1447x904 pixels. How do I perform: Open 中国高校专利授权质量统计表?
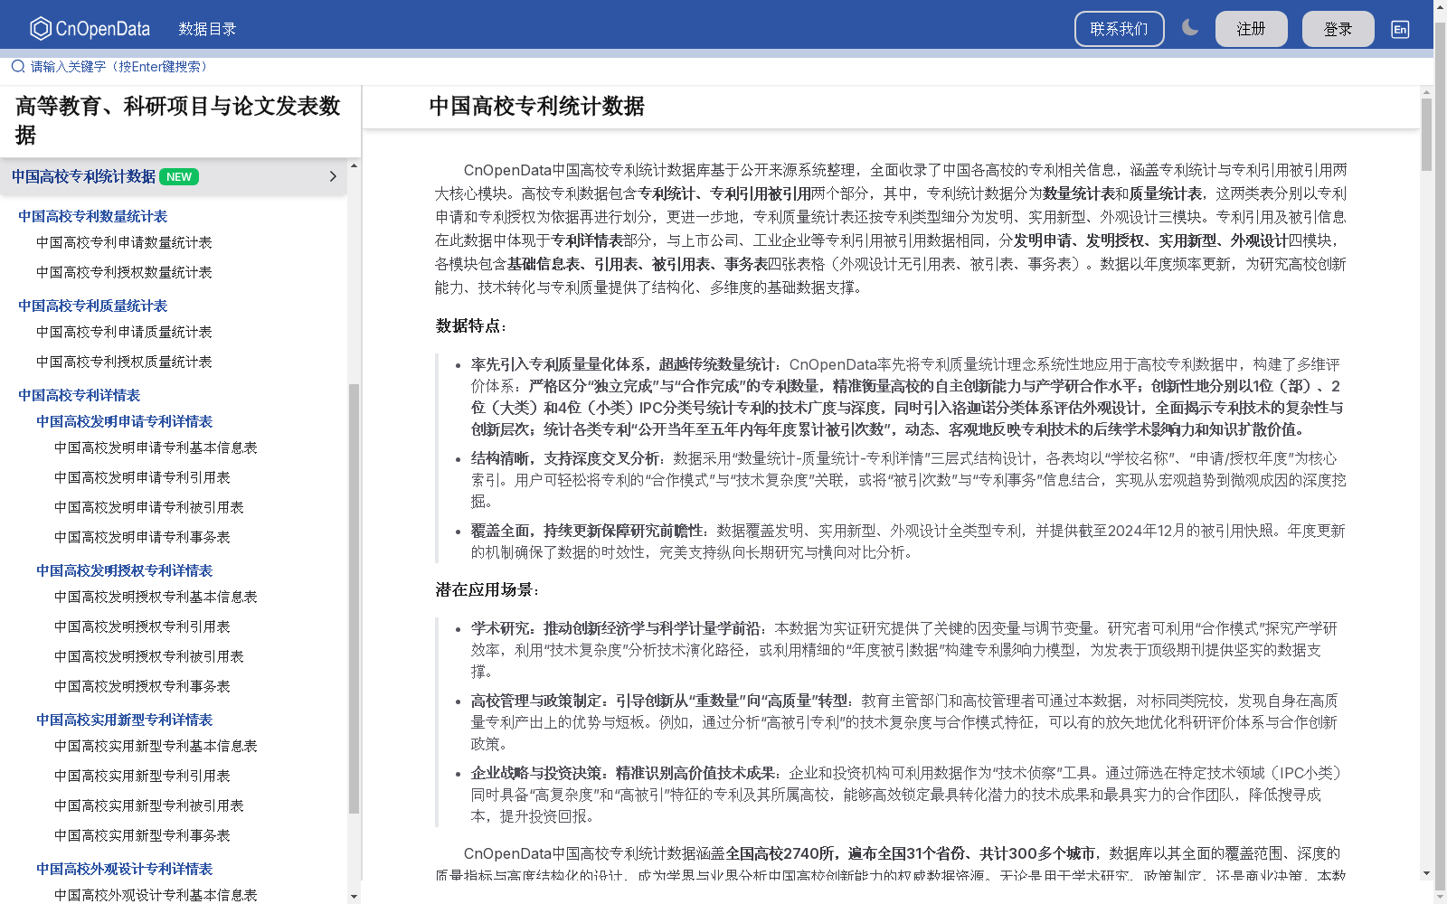click(124, 362)
